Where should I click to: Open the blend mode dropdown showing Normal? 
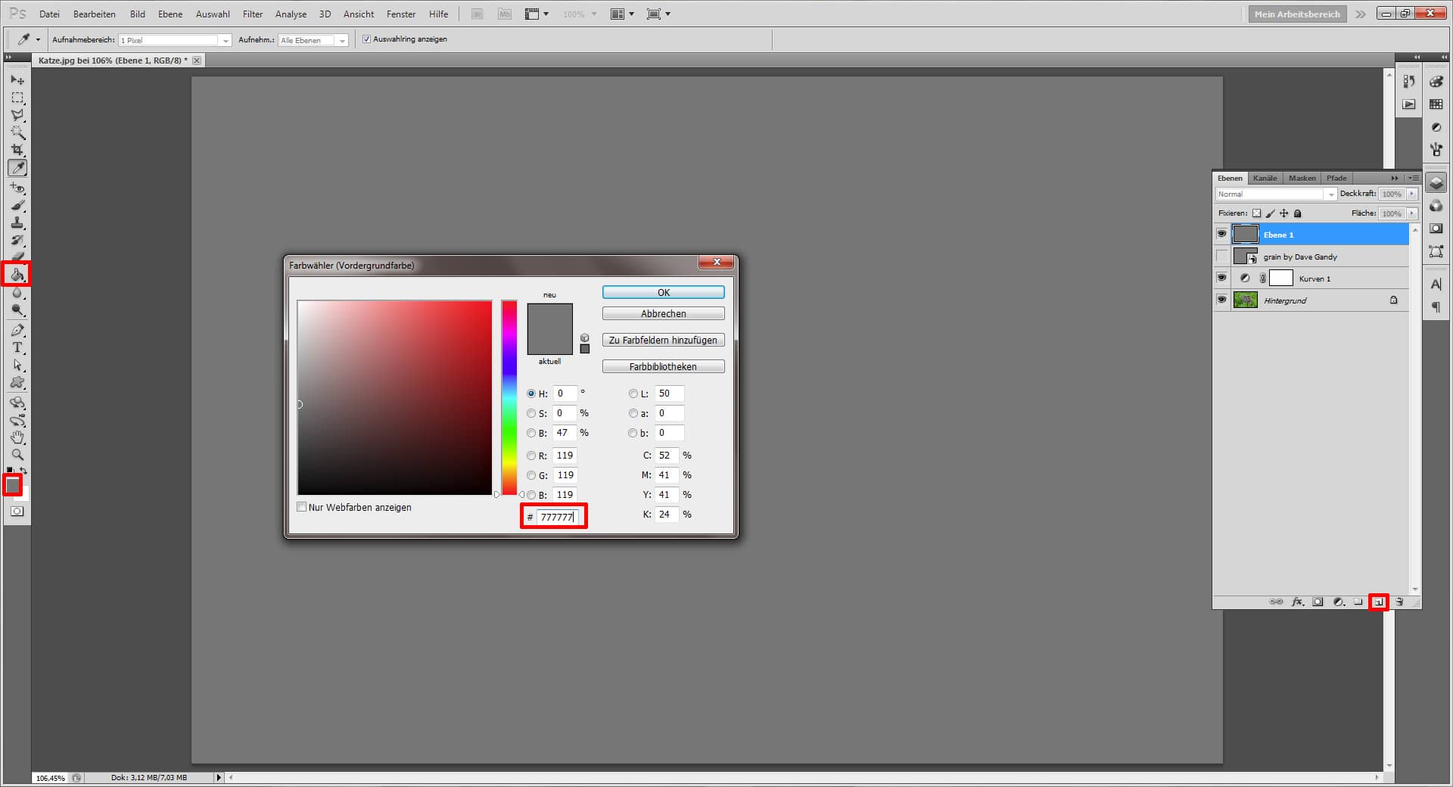[1330, 194]
